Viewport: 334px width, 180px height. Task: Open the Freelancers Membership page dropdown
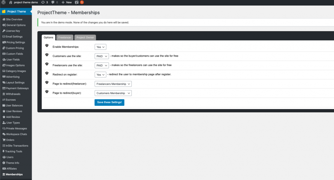click(x=113, y=84)
